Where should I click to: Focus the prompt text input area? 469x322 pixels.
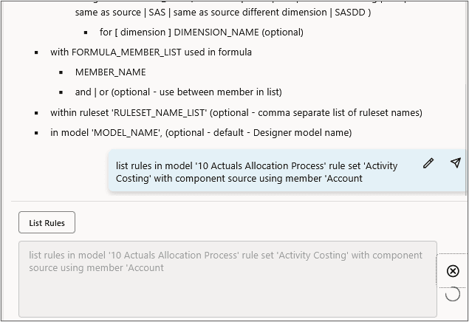[x=227, y=279]
